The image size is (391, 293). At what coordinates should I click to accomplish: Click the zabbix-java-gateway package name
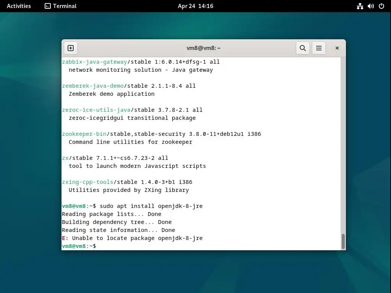[x=95, y=62]
